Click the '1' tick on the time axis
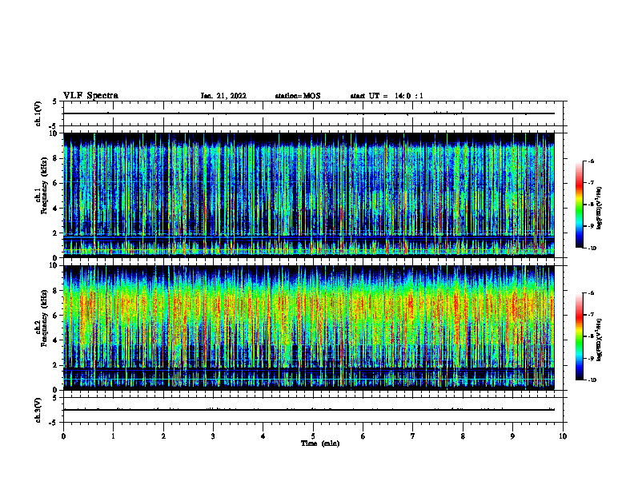The height and width of the screenshot is (489, 634). tap(113, 436)
